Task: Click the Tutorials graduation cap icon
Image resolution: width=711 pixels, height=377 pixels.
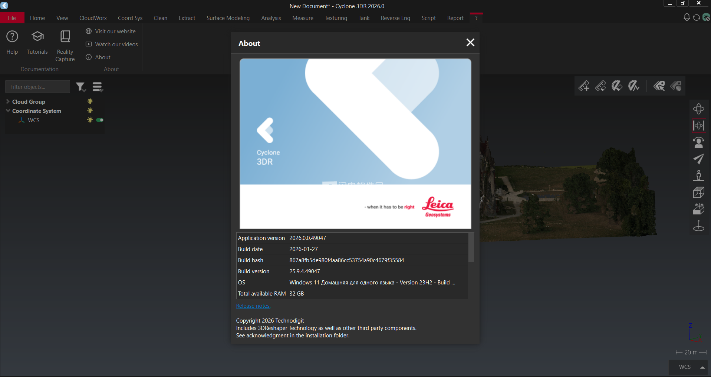Action: pyautogui.click(x=37, y=37)
